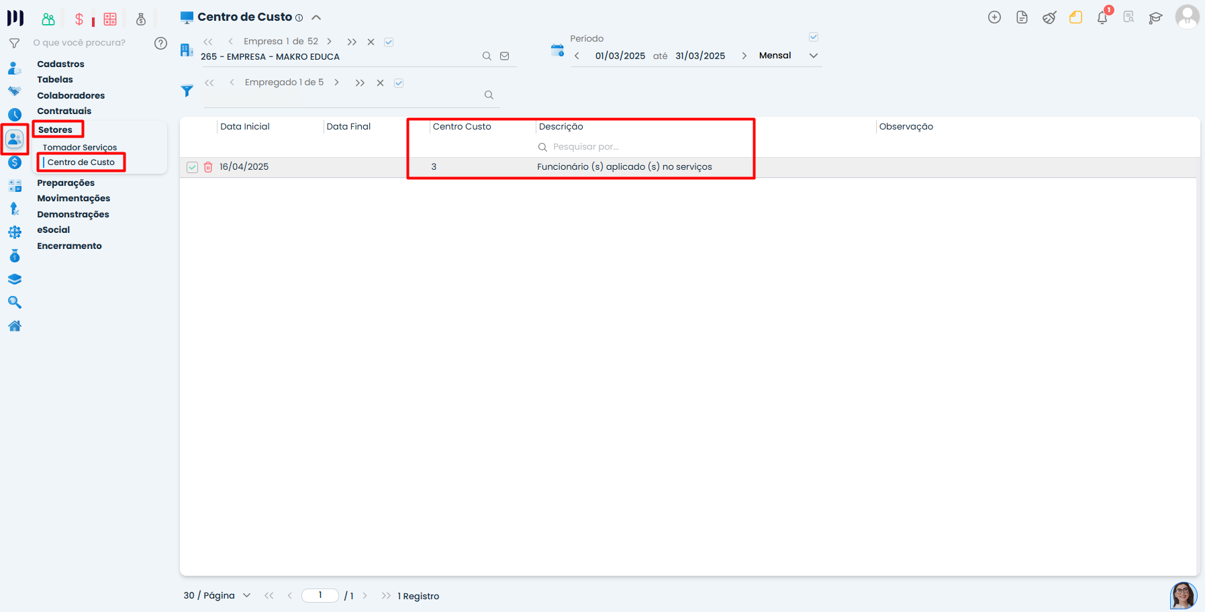The height and width of the screenshot is (612, 1205).
Task: Select the blue calculator sidebar icon
Action: click(x=15, y=186)
